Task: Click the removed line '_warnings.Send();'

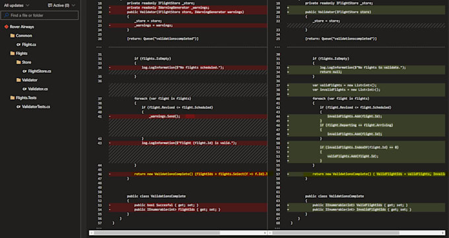Action: point(188,116)
